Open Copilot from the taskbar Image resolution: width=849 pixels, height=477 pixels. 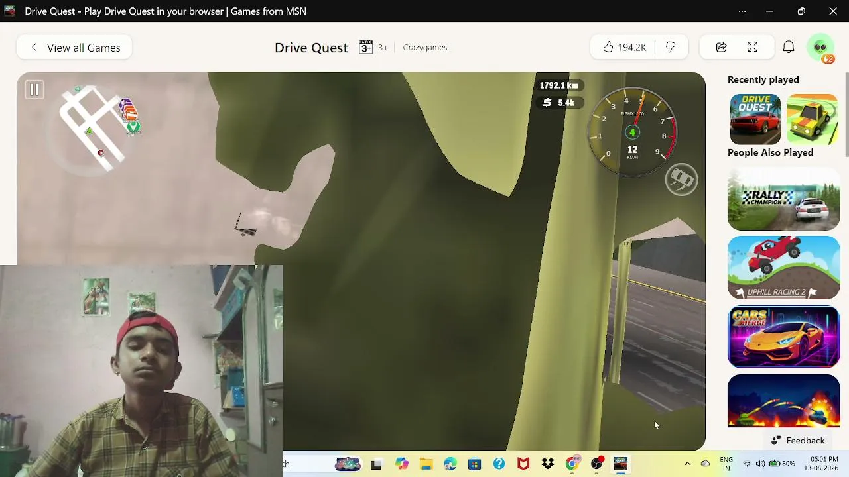click(x=402, y=464)
